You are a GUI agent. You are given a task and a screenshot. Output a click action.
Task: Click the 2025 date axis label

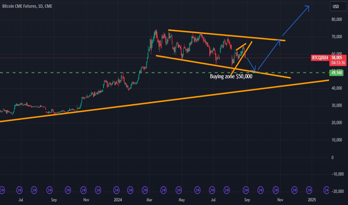coord(312,200)
